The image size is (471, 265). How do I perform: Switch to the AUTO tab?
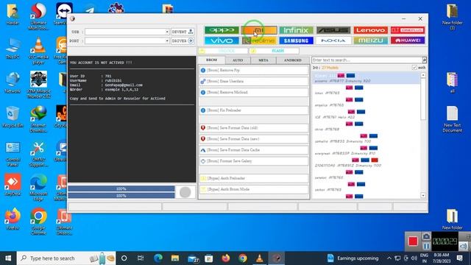pyautogui.click(x=238, y=60)
